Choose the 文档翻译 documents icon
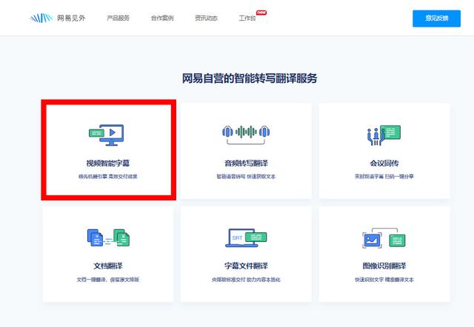This screenshot has height=327, width=474. (108, 237)
